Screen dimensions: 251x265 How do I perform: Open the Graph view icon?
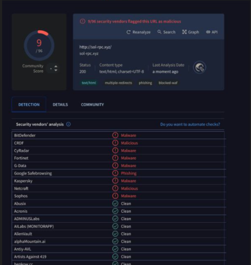click(184, 32)
